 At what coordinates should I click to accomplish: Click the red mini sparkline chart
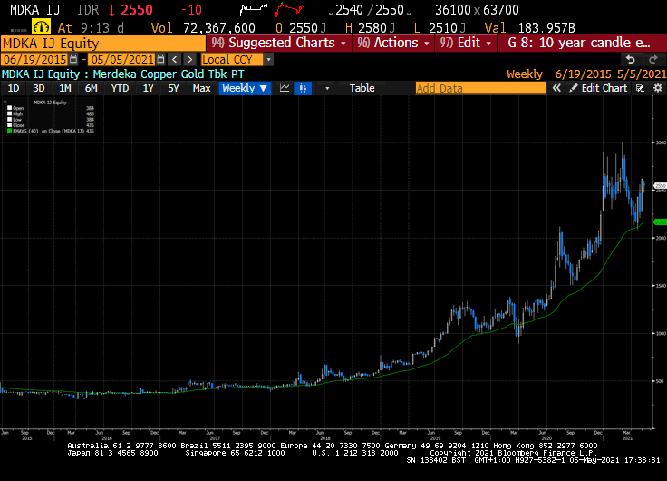click(289, 9)
